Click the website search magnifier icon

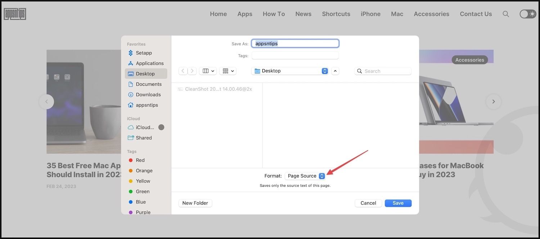(x=506, y=14)
